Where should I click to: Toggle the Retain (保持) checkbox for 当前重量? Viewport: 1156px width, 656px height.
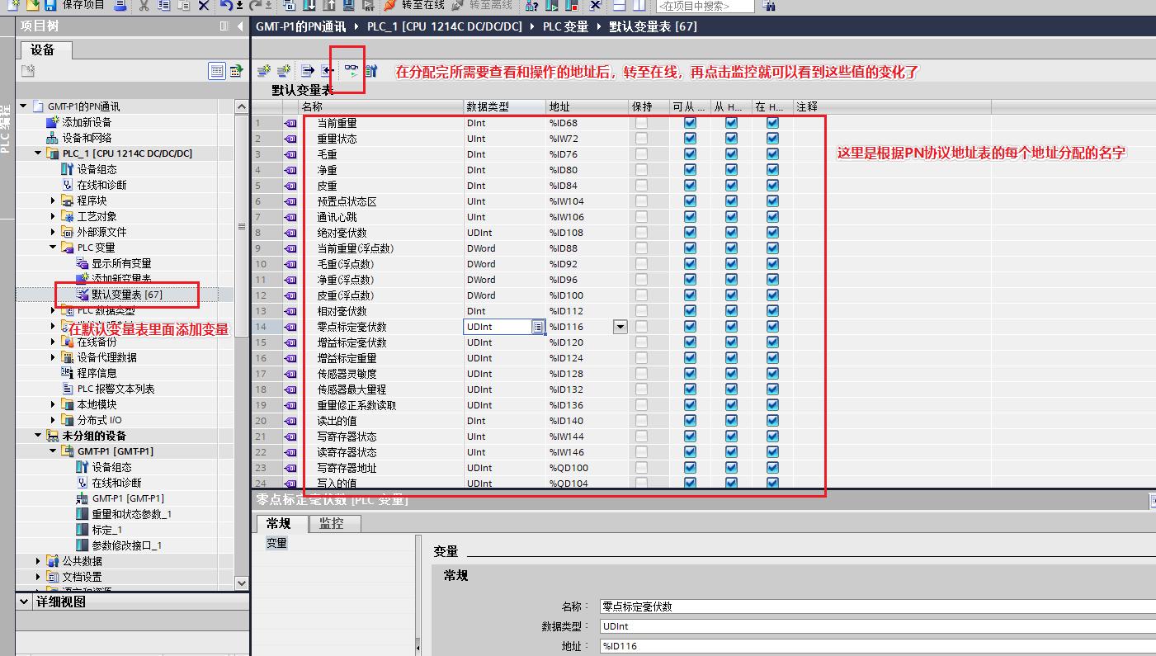[641, 123]
